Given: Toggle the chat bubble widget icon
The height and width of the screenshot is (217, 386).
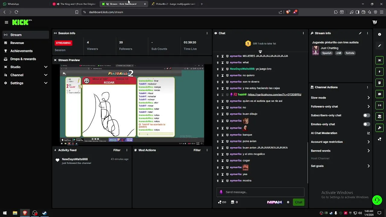Looking at the screenshot, I should (380, 94).
